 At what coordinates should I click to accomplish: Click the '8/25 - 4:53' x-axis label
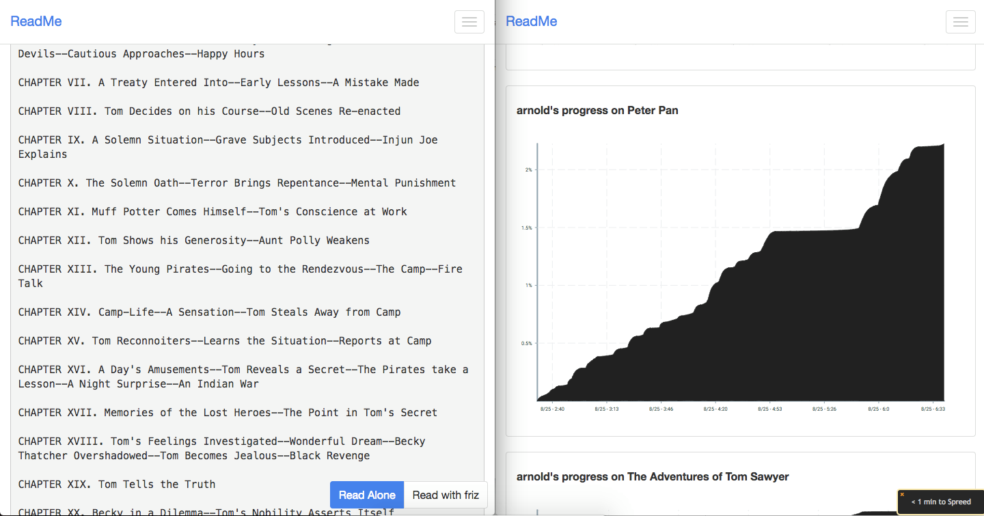tap(770, 409)
